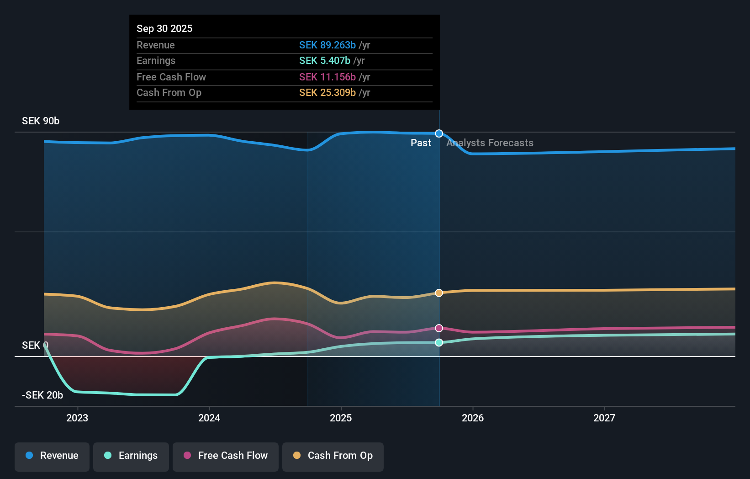
Task: Toggle the Earnings series off
Action: (131, 456)
